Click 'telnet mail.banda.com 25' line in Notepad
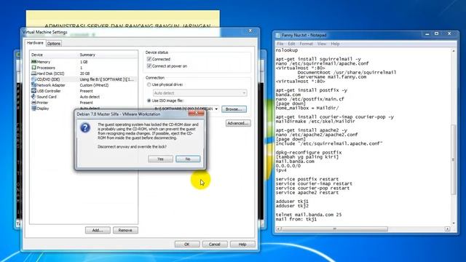The width and height of the screenshot is (466, 262). pos(309,215)
